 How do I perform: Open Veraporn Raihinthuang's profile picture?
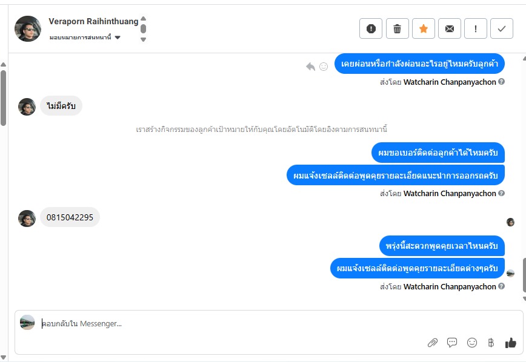click(28, 28)
